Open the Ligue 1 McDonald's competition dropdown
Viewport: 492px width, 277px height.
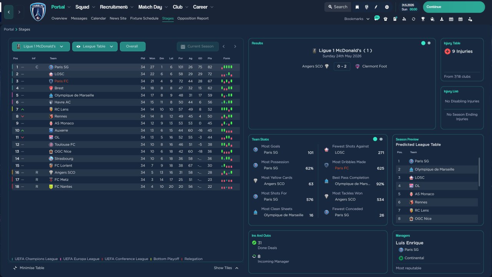pos(41,47)
